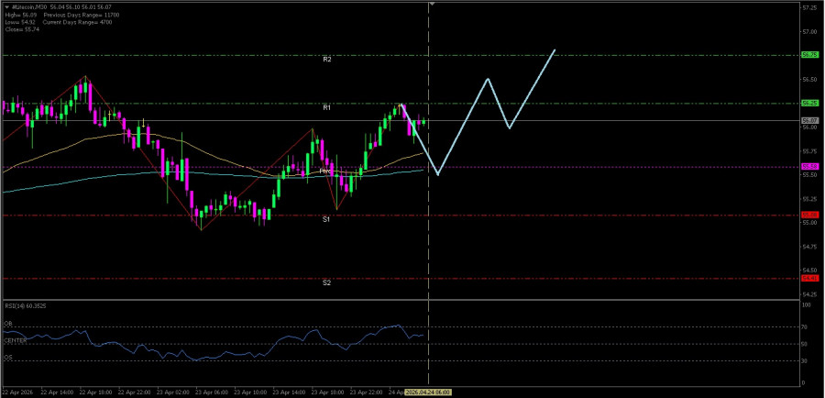Screen dimensions: 825x398
Task: Click the Previous Days Range= 11700 text
Action: [x=81, y=16]
